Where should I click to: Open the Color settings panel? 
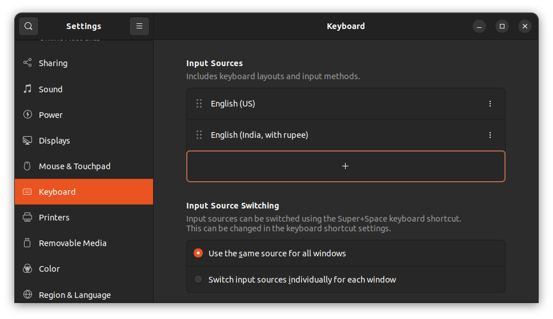[x=49, y=269]
